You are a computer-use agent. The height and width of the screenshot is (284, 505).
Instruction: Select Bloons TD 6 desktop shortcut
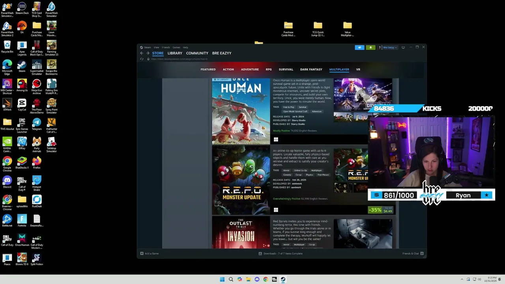pos(22,260)
